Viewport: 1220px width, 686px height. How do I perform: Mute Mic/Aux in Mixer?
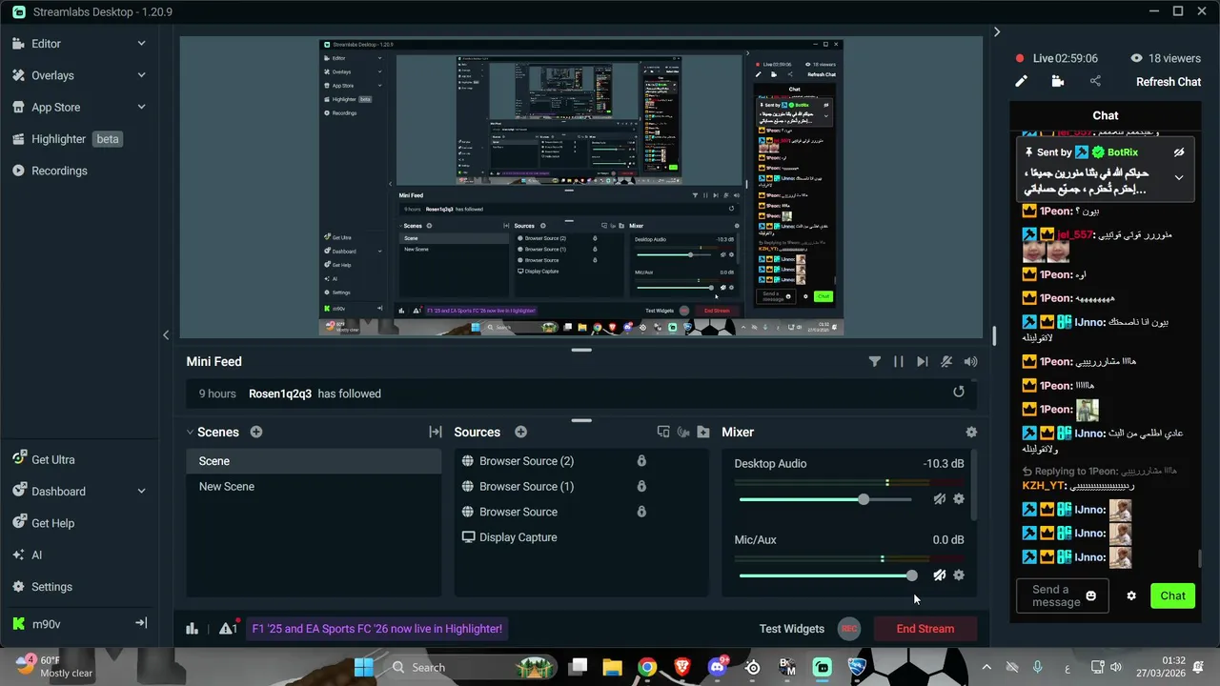tap(940, 575)
